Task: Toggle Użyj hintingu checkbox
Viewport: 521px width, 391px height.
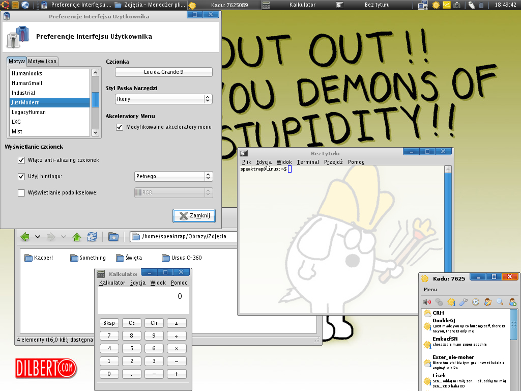Action: click(21, 177)
